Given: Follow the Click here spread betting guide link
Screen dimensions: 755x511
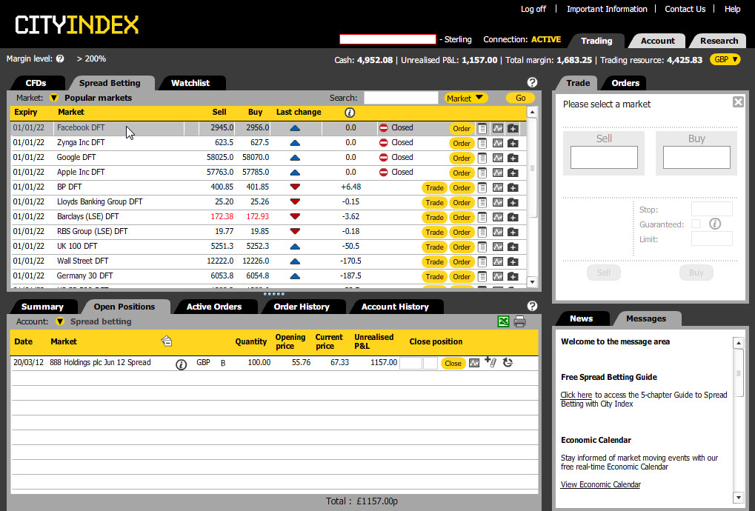Looking at the screenshot, I should tap(576, 395).
